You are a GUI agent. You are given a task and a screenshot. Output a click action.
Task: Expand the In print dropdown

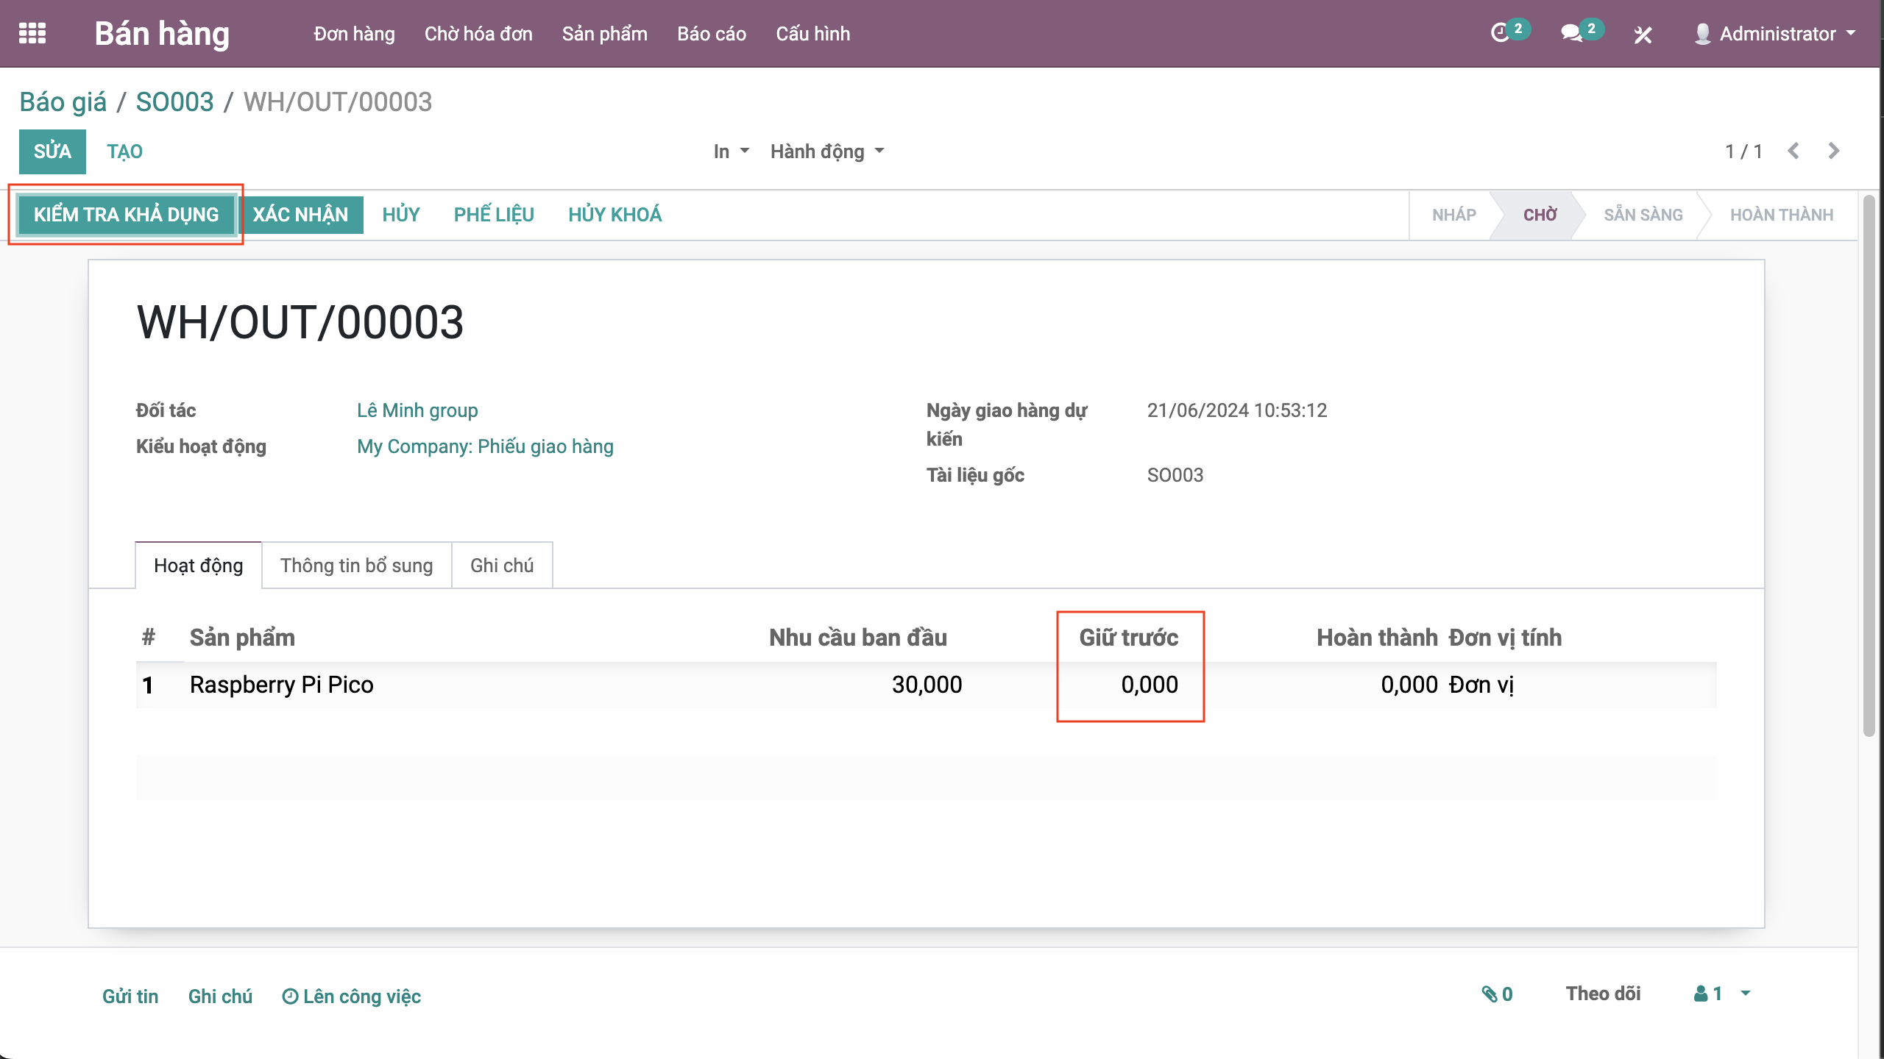pyautogui.click(x=731, y=151)
